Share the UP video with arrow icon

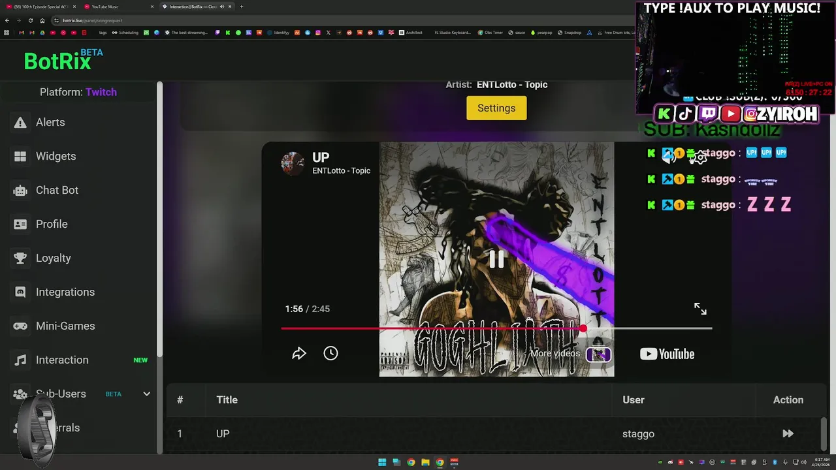click(x=299, y=353)
